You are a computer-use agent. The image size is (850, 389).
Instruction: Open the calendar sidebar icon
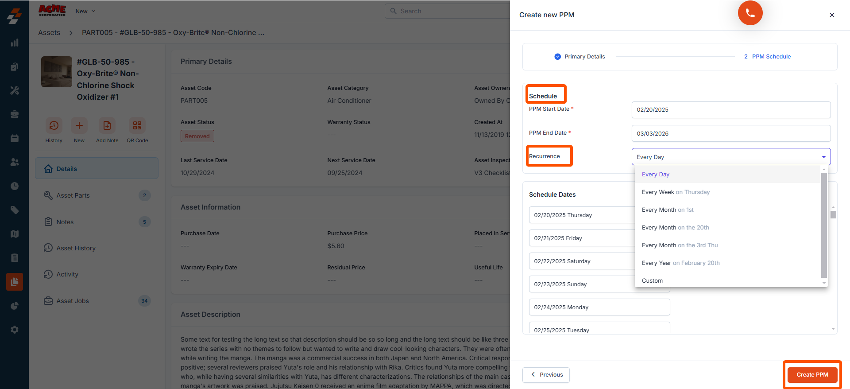[x=15, y=138]
